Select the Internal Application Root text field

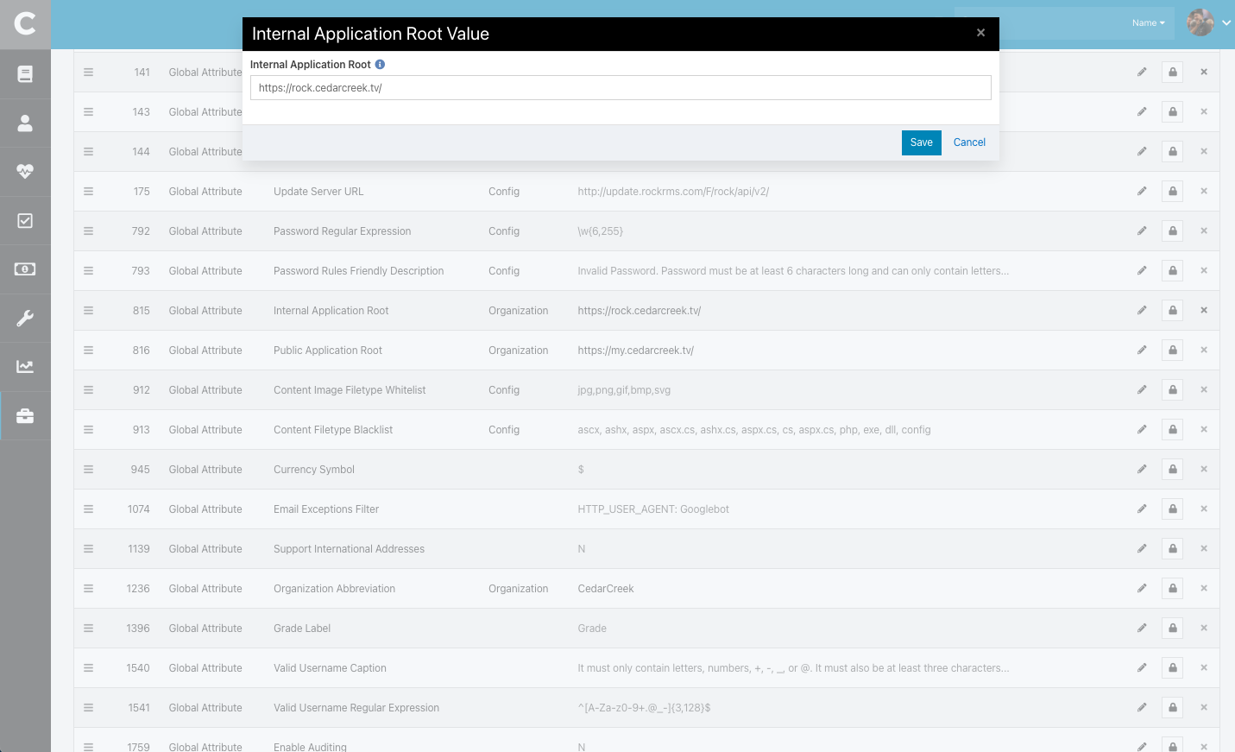coord(620,87)
